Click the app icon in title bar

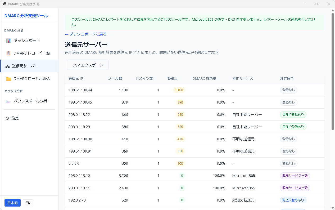(x=4, y=4)
